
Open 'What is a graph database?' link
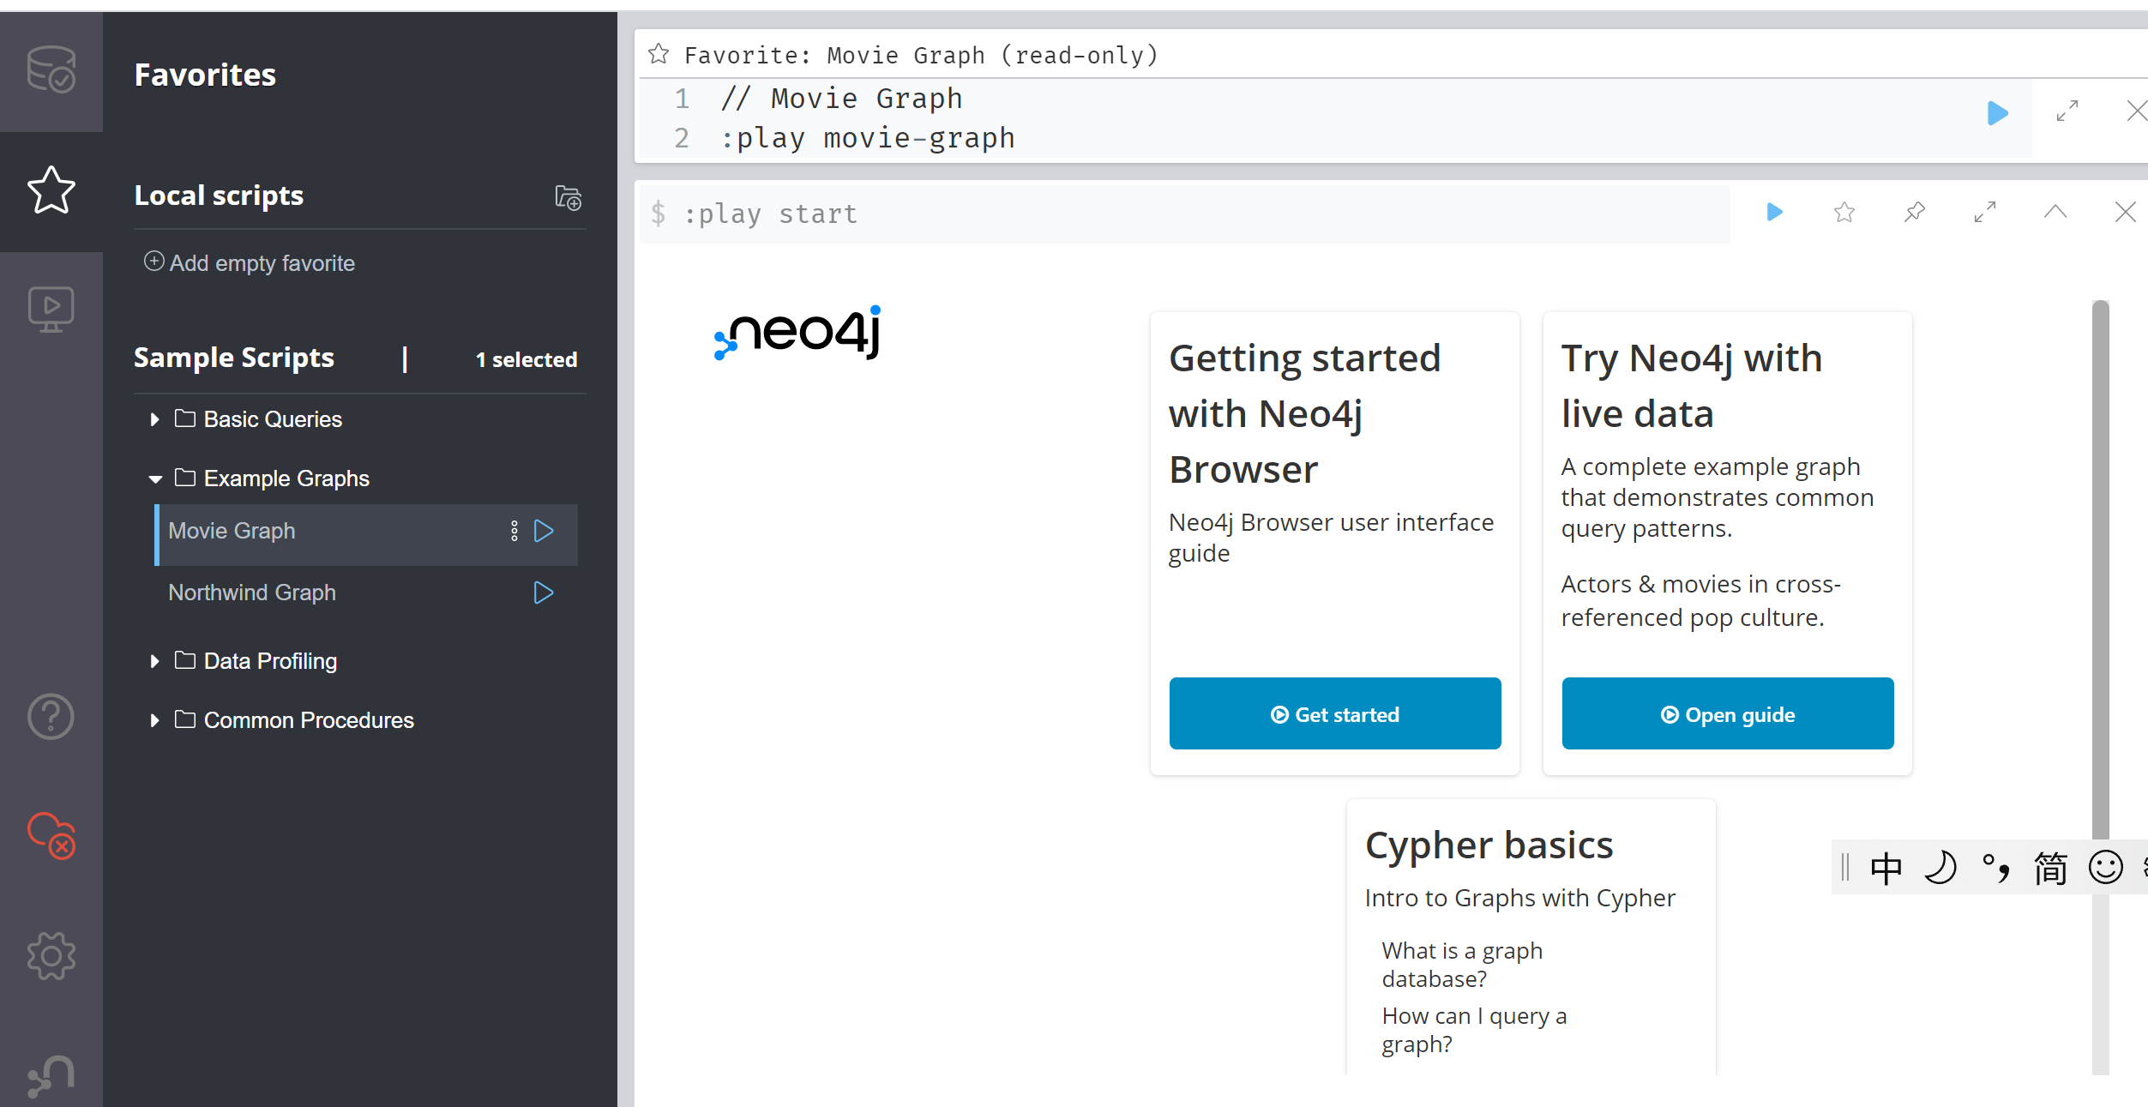pos(1462,965)
